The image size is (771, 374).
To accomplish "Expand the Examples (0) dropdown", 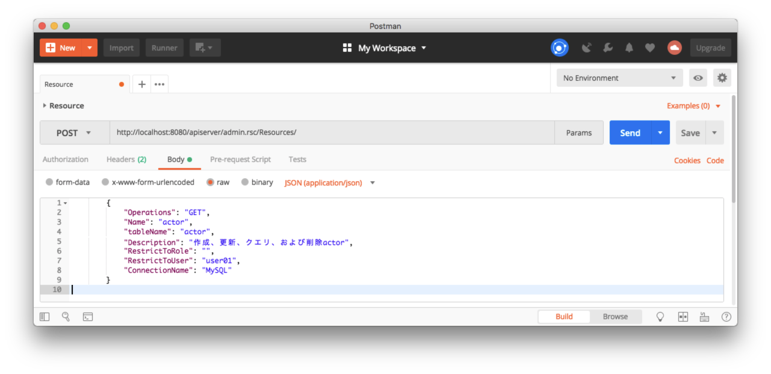I will (693, 106).
